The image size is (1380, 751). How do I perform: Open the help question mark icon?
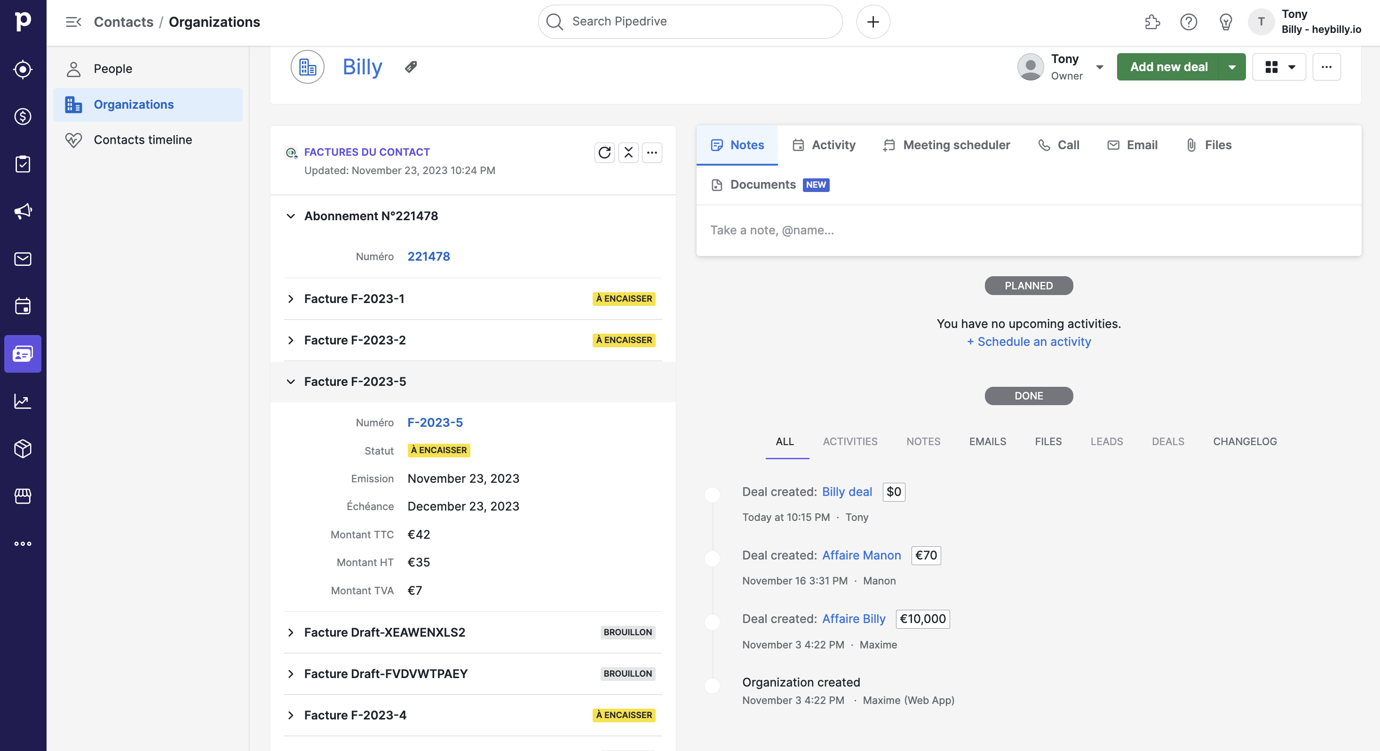point(1189,22)
